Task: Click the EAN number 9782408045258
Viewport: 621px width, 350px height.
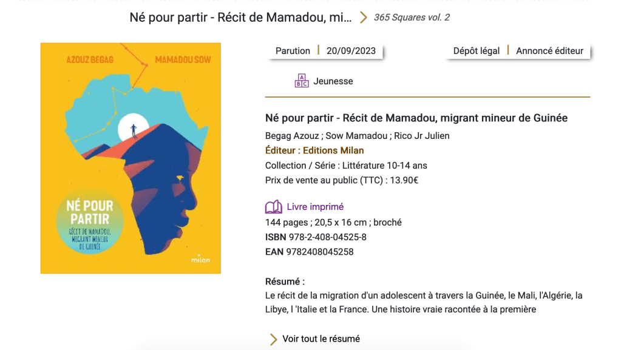Action: pos(320,252)
